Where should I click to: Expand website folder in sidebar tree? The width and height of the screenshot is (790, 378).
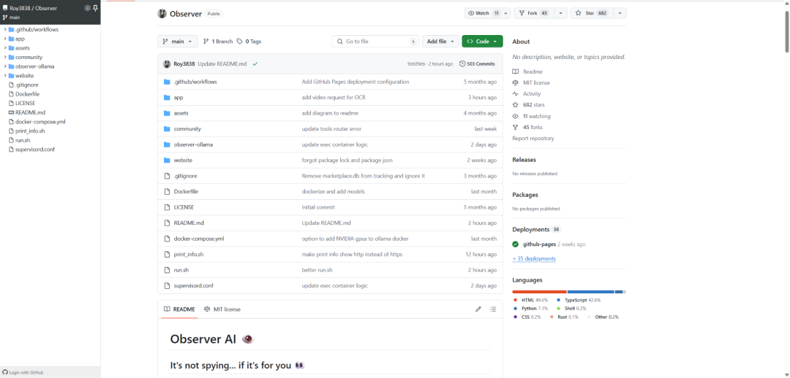(x=5, y=75)
